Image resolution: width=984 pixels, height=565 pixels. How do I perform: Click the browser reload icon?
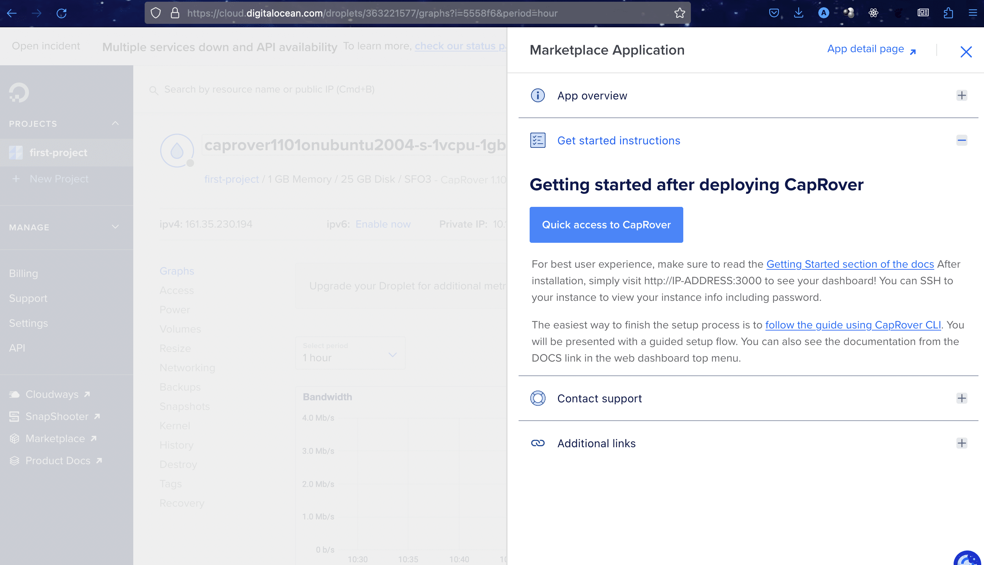point(62,13)
